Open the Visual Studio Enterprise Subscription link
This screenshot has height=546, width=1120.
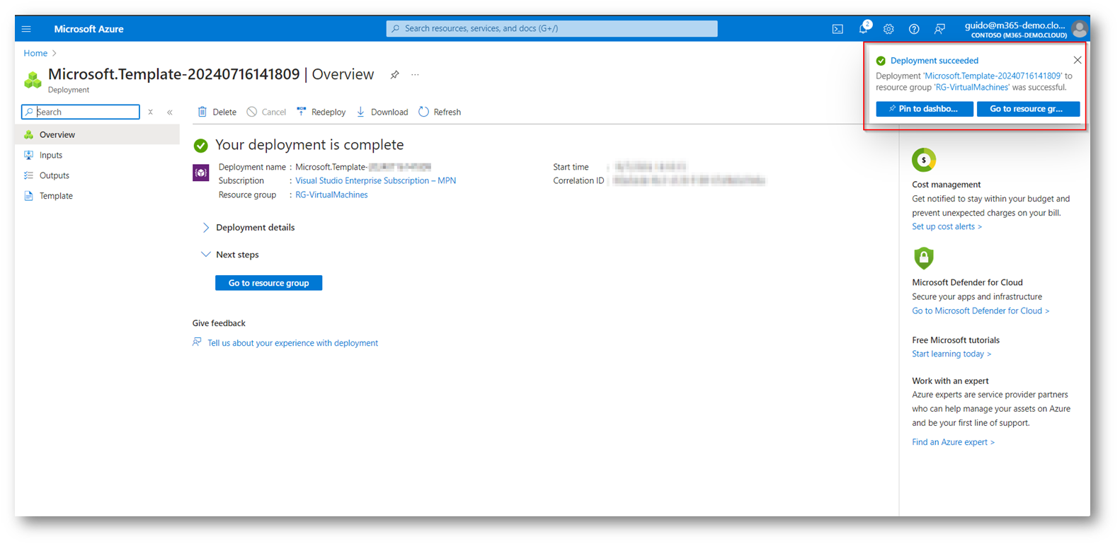click(x=375, y=181)
